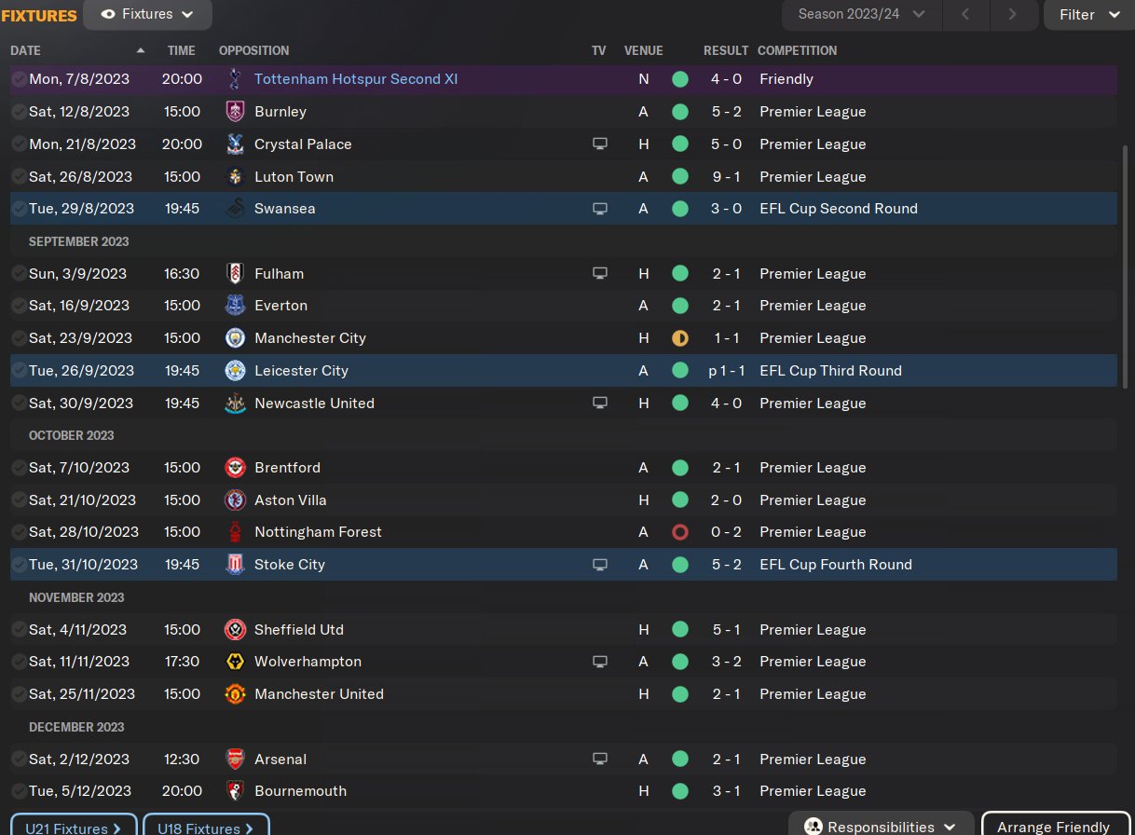
Task: Click the Leicester City club badge
Action: tap(235, 371)
